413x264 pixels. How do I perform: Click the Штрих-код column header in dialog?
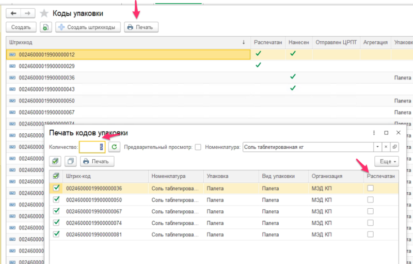(105, 176)
